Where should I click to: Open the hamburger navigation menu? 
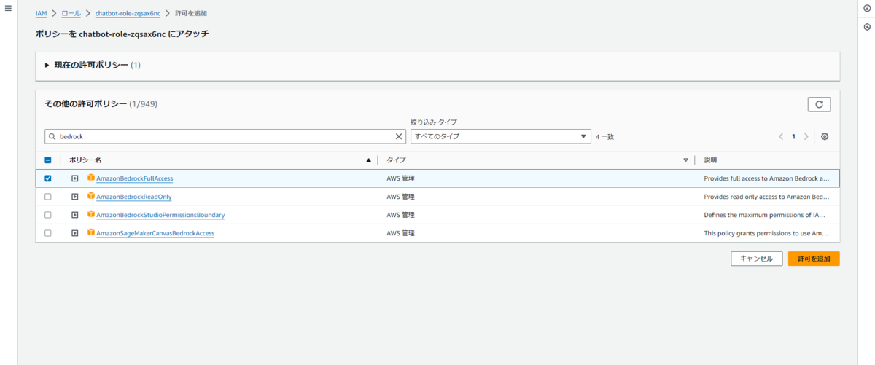[8, 8]
